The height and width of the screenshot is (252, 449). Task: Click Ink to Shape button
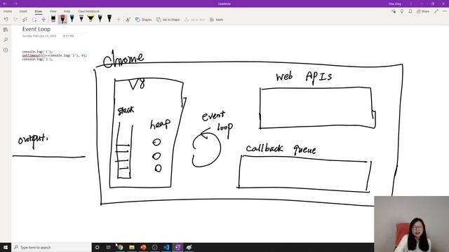pyautogui.click(x=168, y=20)
